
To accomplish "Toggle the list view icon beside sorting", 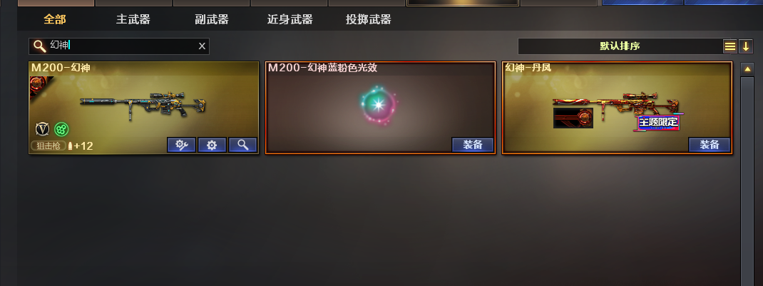I will pyautogui.click(x=730, y=46).
